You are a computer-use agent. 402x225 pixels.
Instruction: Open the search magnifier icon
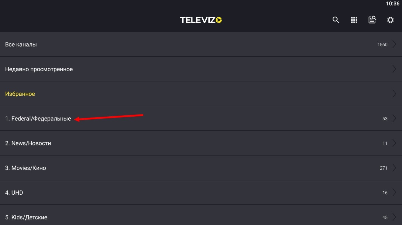click(336, 20)
